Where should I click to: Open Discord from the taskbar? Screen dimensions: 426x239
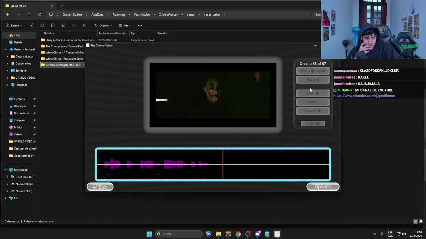tap(258, 234)
